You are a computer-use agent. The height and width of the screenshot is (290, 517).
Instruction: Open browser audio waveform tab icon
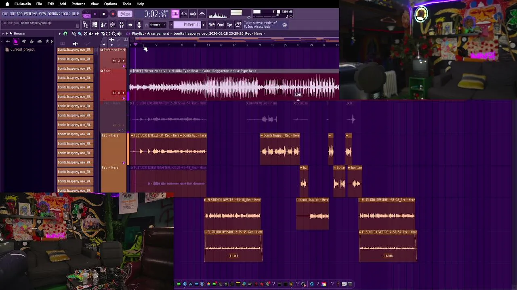click(8, 41)
